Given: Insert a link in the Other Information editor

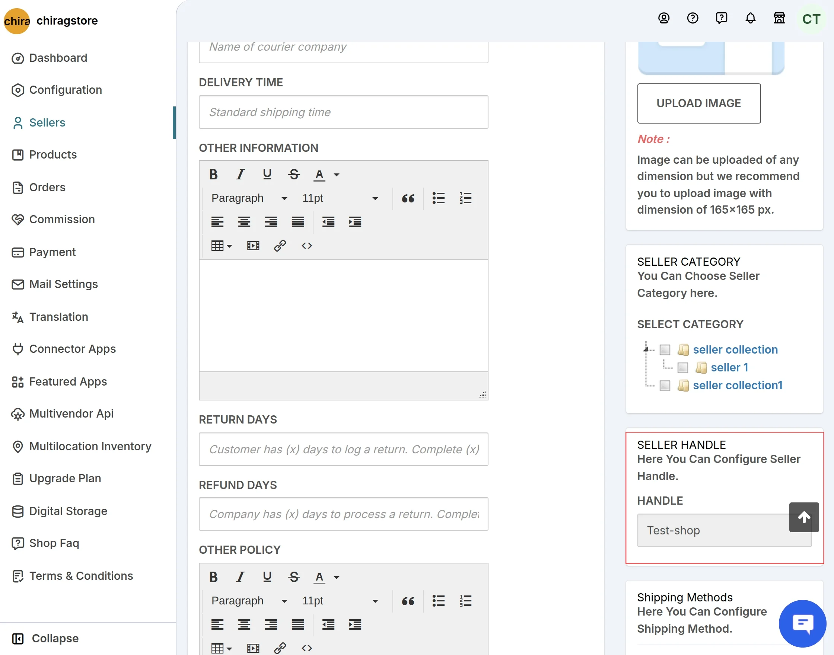Looking at the screenshot, I should 280,245.
